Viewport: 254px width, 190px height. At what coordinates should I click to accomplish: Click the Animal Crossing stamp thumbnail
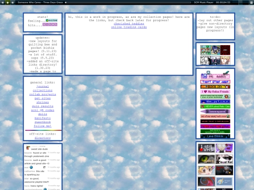pos(205,50)
